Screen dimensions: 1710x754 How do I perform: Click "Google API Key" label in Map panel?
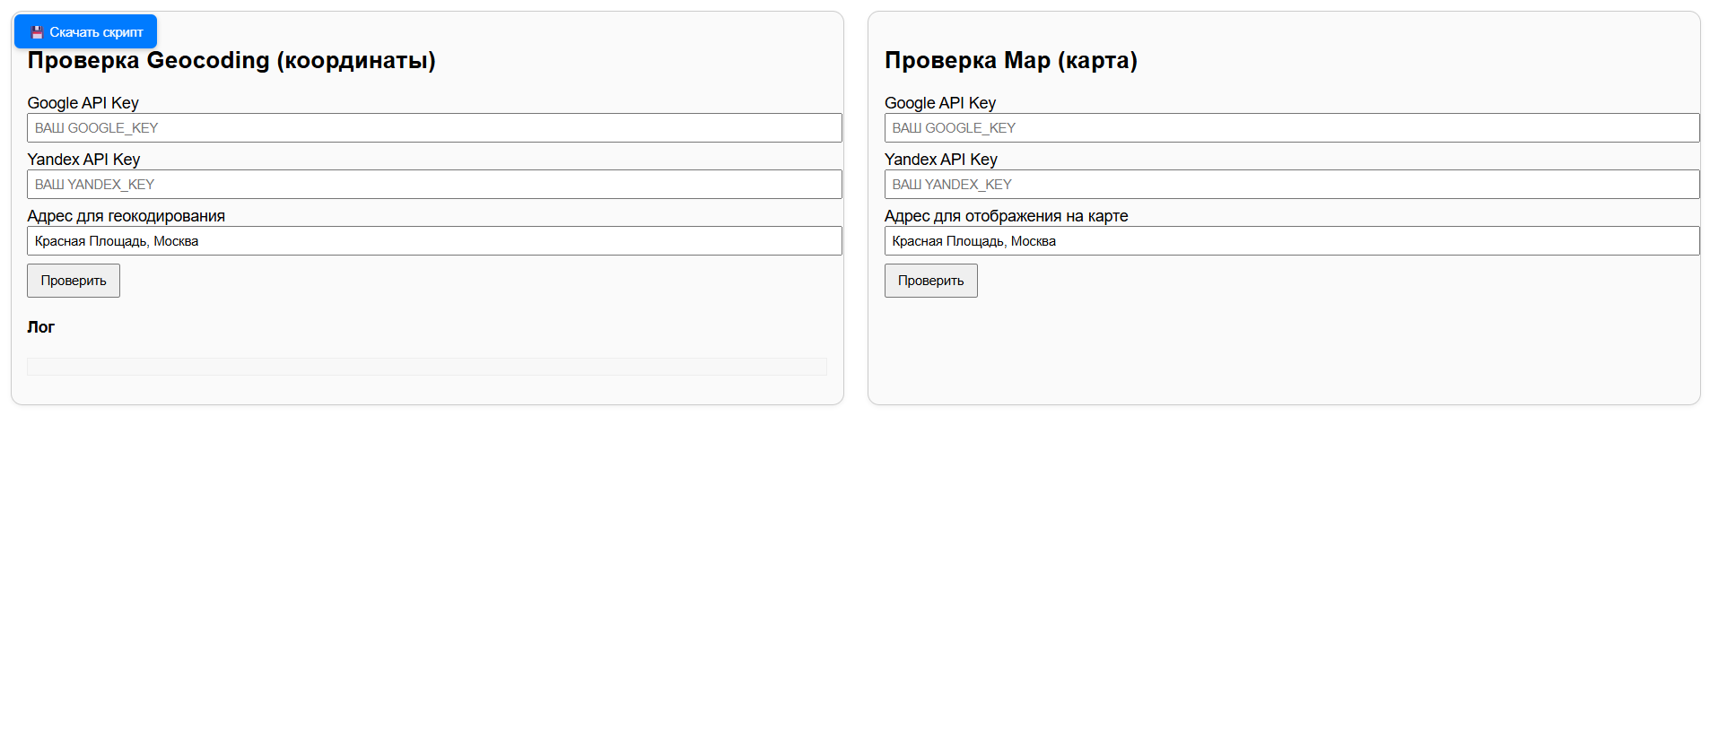coord(939,103)
